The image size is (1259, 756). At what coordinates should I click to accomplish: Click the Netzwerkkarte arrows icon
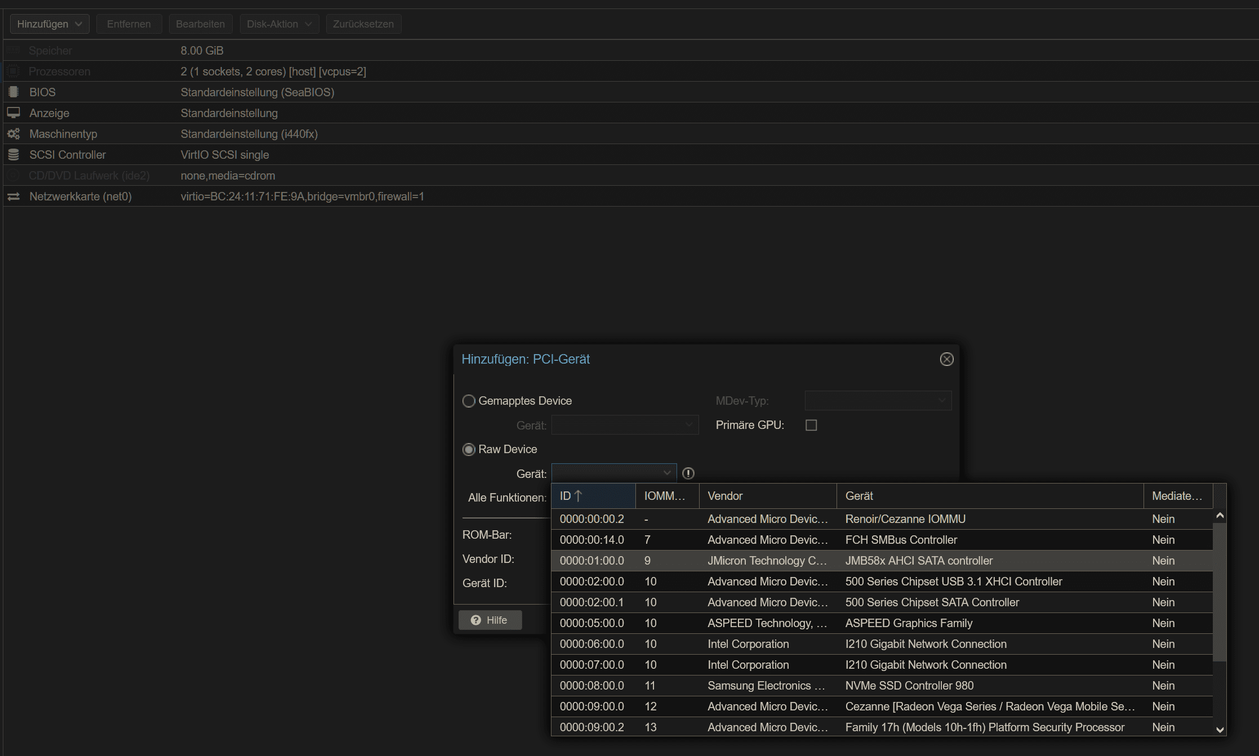click(x=14, y=196)
